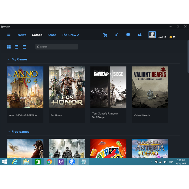
Task: Open the shopping cart
Action: (x=105, y=35)
